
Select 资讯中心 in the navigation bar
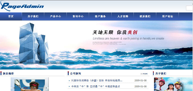(x=78, y=16)
